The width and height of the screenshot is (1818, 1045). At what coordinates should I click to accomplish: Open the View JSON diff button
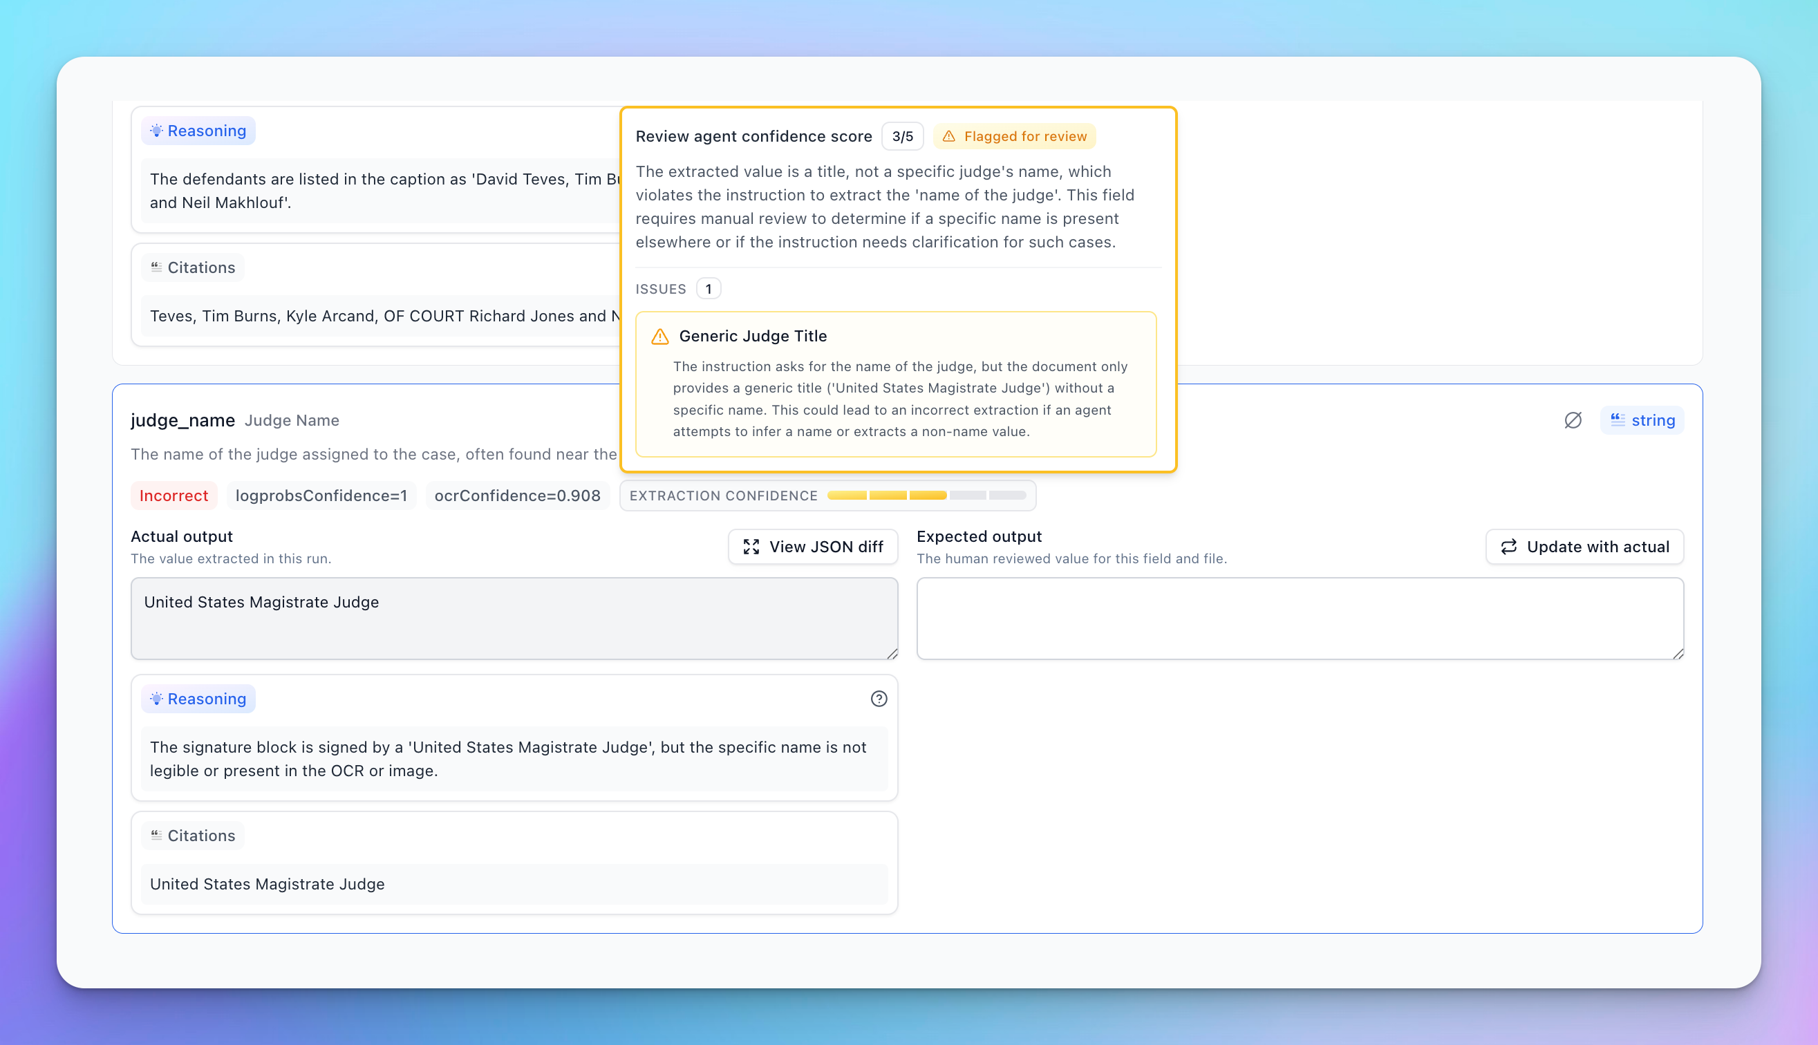click(812, 547)
